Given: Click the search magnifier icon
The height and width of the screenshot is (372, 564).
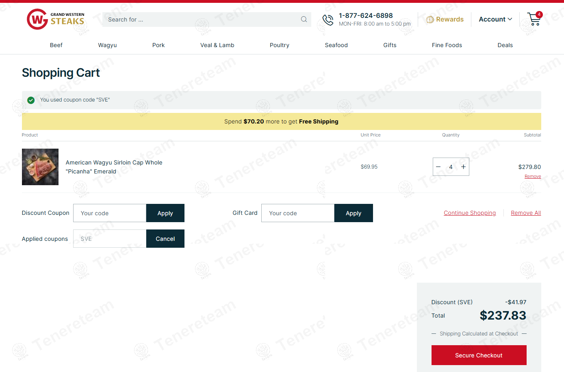Looking at the screenshot, I should [304, 19].
